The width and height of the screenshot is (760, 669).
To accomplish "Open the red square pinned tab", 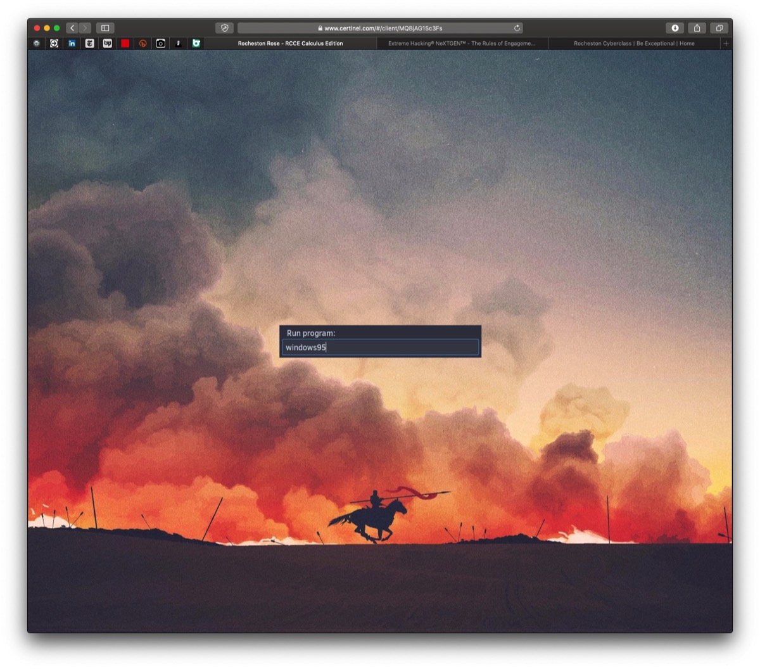I will (125, 44).
